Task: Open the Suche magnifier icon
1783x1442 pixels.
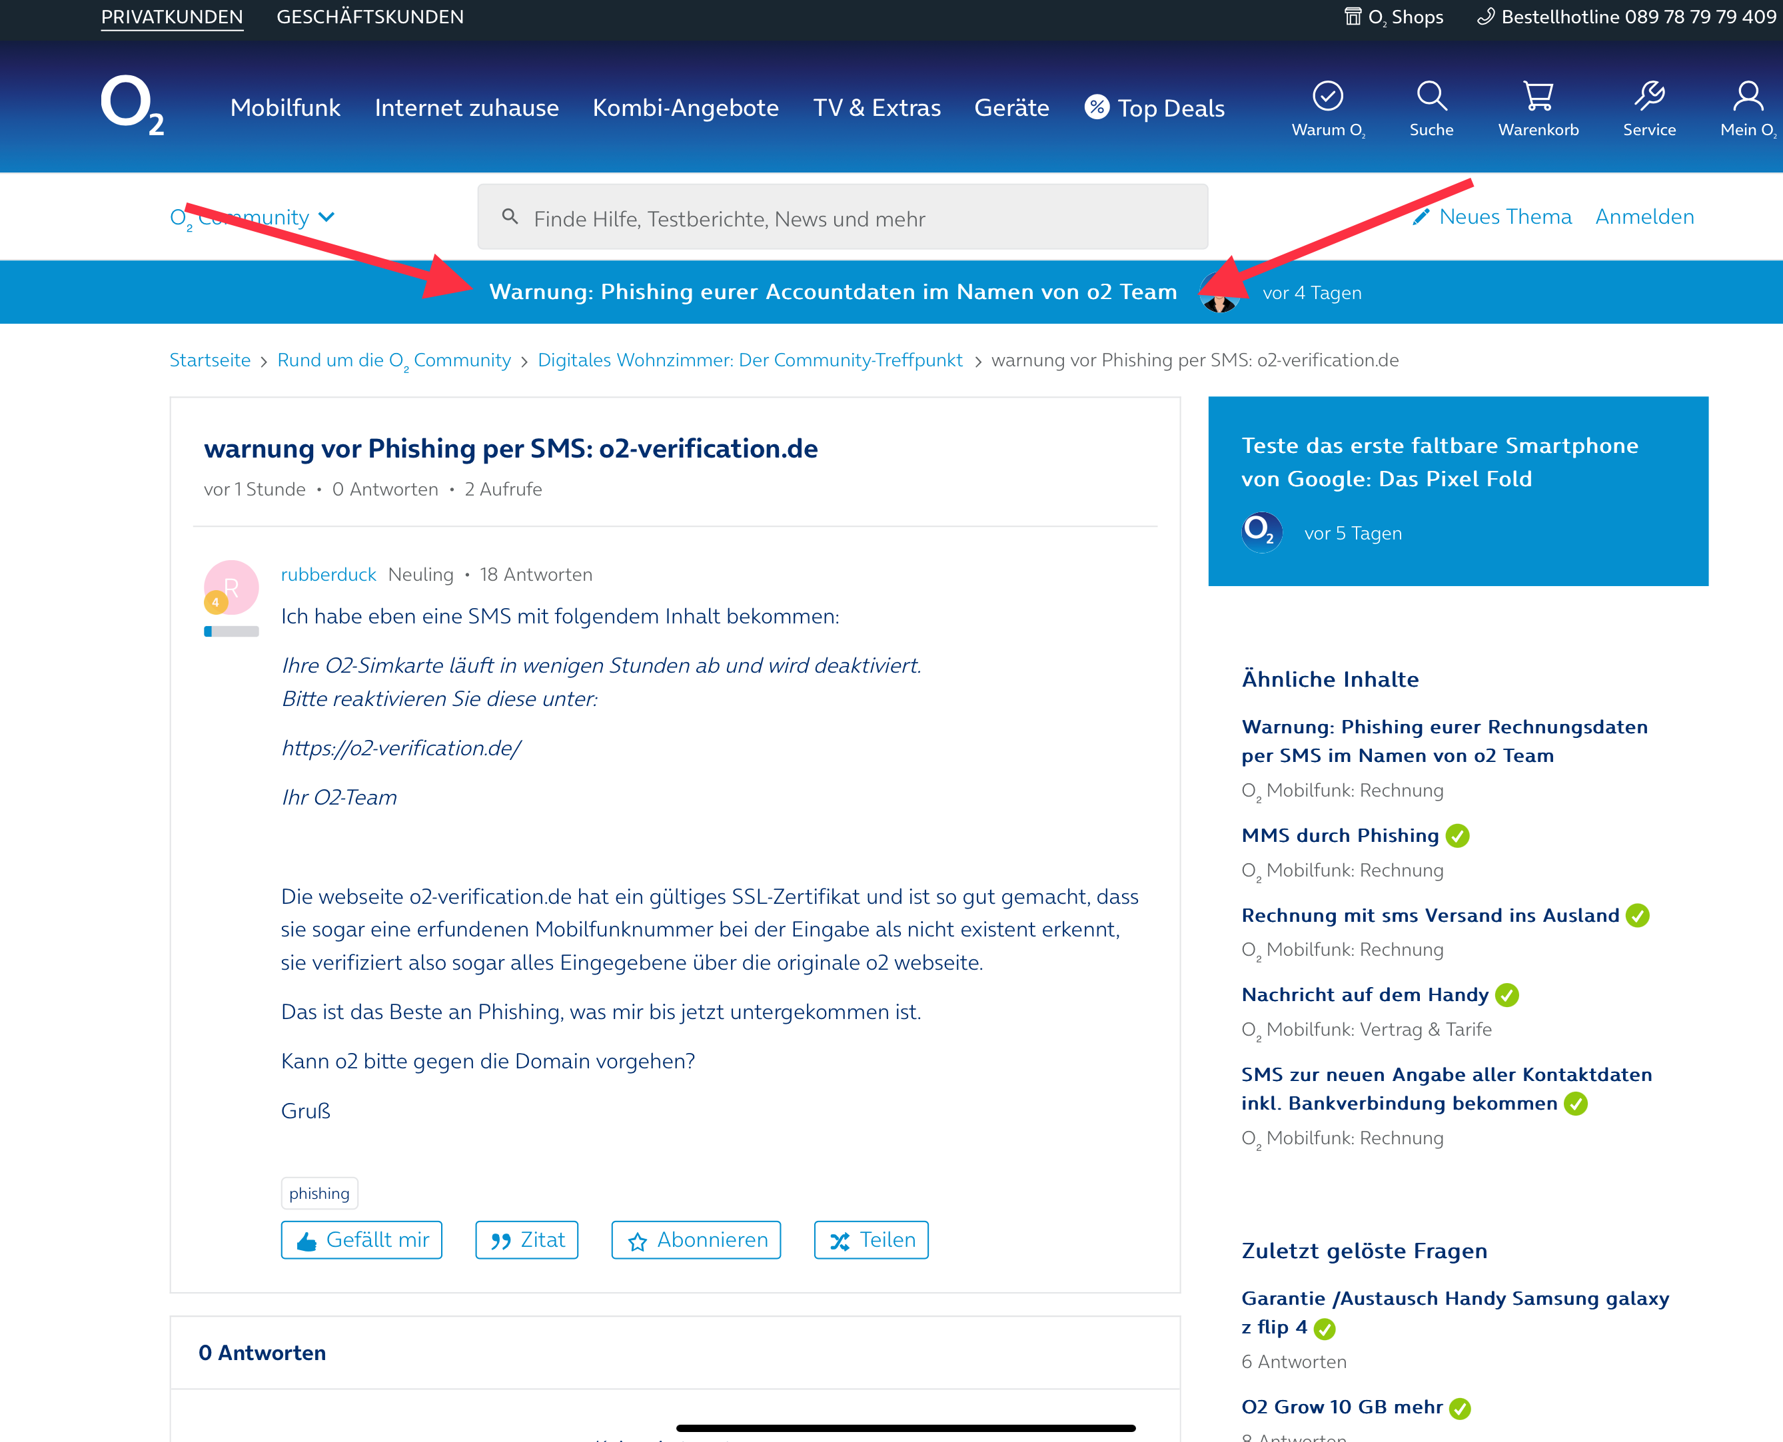Action: (x=1432, y=95)
